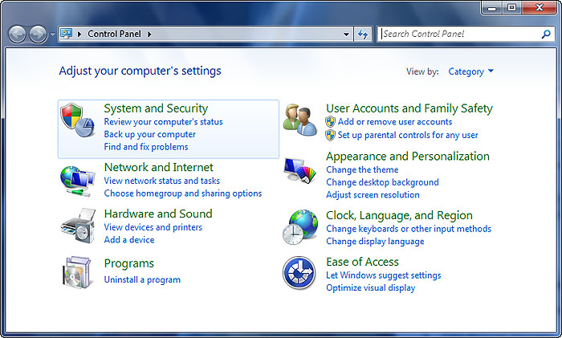Expand the View by Category dropdown
The width and height of the screenshot is (562, 338).
click(x=470, y=71)
